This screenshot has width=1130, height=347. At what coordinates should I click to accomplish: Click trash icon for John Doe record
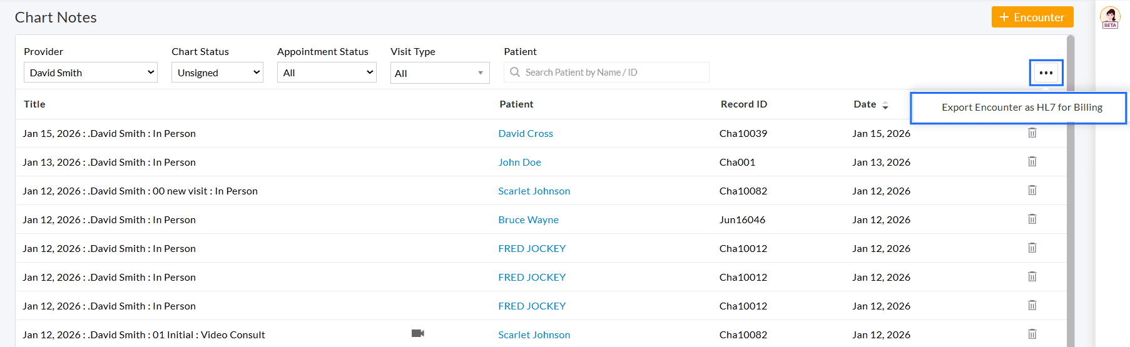(x=1032, y=161)
